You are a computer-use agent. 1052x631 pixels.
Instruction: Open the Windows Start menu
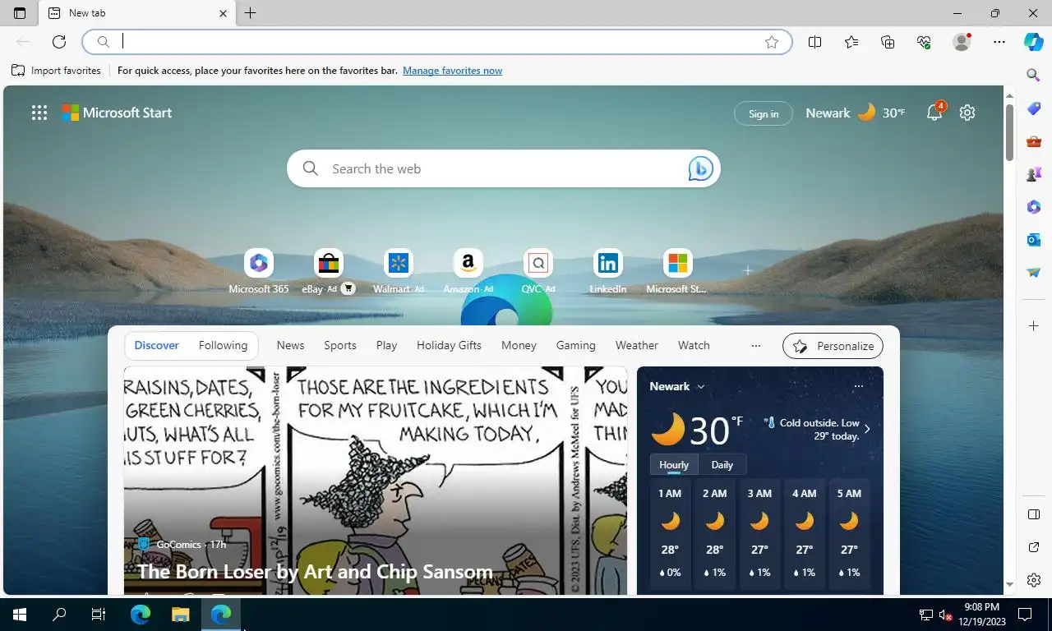click(x=20, y=614)
